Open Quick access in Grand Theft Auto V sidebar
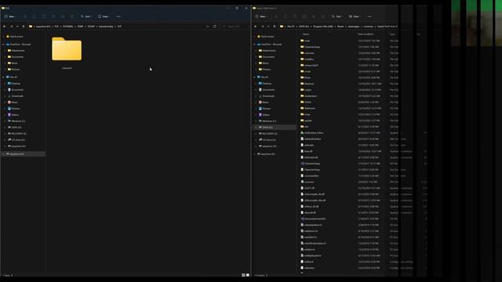 266,37
